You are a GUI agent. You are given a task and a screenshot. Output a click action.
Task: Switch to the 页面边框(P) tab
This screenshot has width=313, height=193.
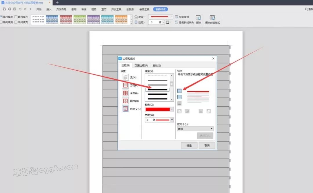tap(141, 66)
